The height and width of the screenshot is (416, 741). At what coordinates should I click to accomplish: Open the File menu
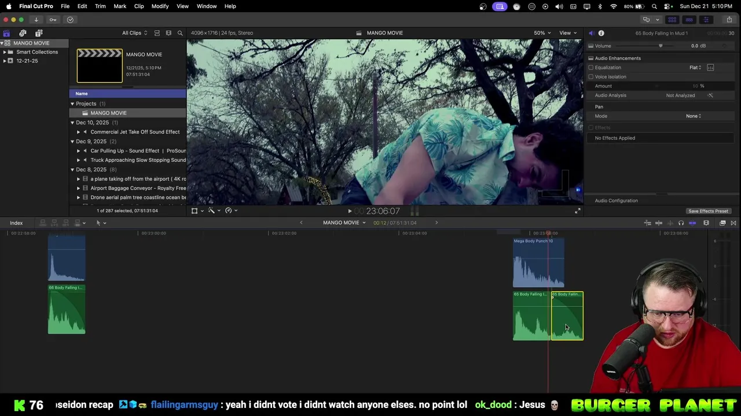click(65, 6)
